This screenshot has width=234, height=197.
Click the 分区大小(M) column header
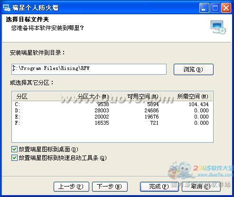click(x=86, y=96)
